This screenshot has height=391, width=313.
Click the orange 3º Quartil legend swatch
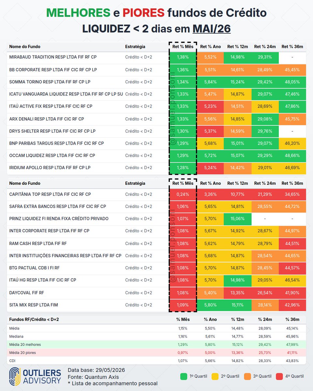[x=247, y=376]
